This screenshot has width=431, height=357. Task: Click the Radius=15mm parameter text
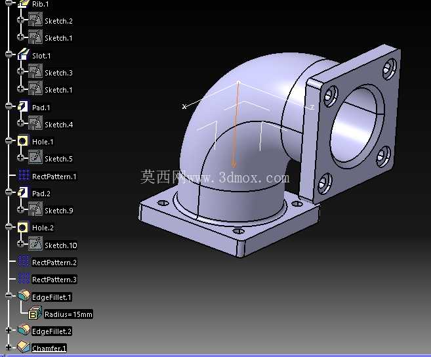68,314
